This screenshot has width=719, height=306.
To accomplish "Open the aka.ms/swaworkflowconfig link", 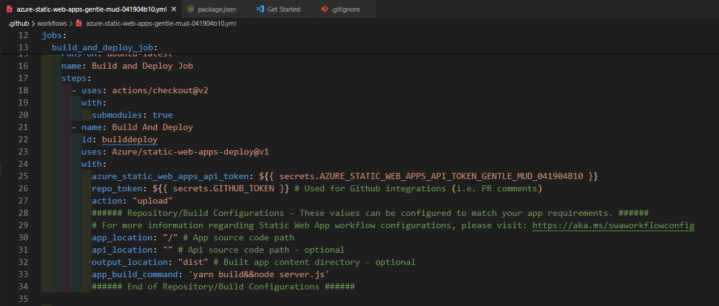I will (x=613, y=226).
